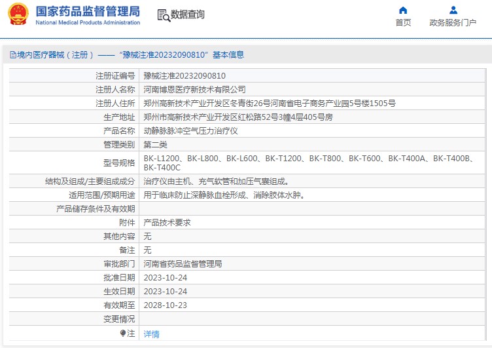Click the 适用范围/预期用途 label

pyautogui.click(x=102, y=195)
